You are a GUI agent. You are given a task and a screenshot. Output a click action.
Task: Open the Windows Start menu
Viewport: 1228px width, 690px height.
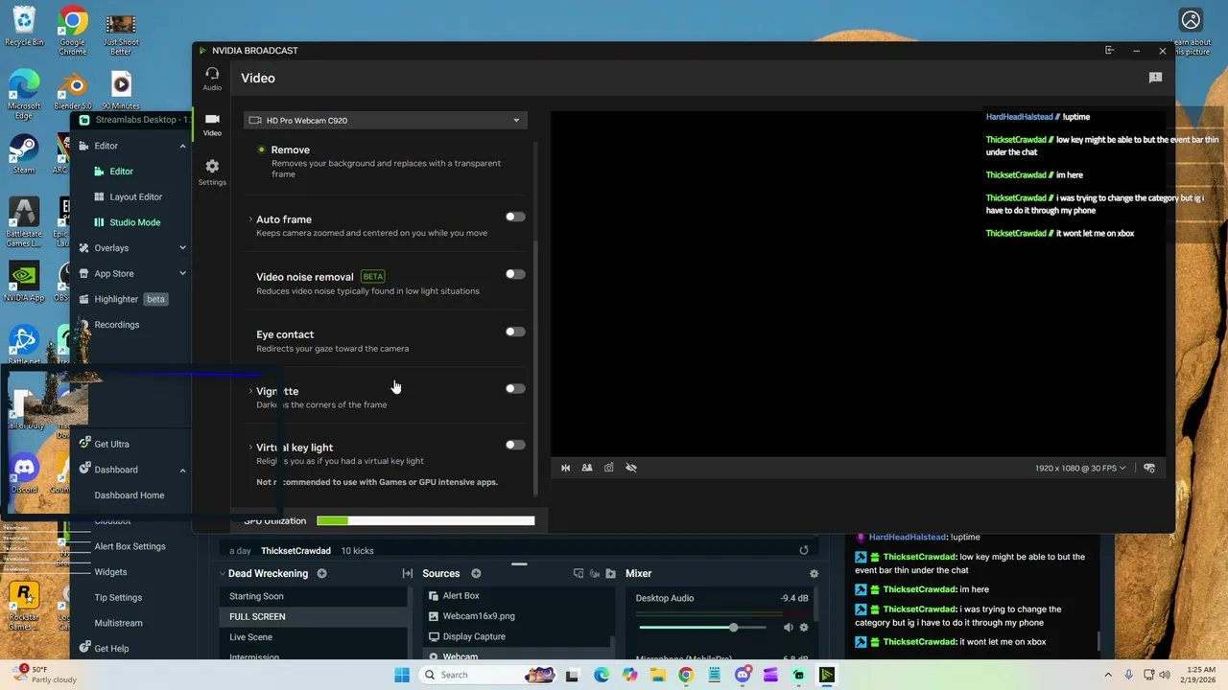pos(402,675)
